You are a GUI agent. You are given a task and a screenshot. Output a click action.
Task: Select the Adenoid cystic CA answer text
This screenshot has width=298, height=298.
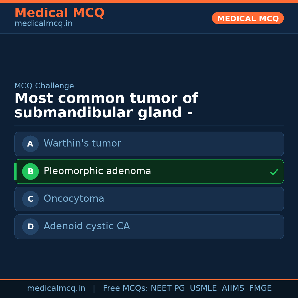click(87, 226)
